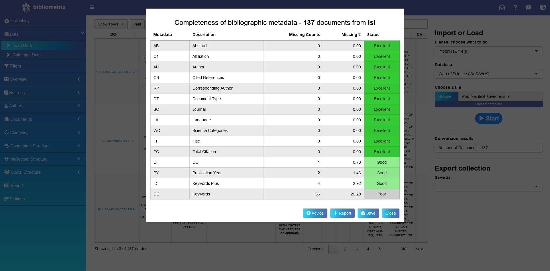This screenshot has height=271, width=550.
Task: Go to page 2 of the table
Action: pos(345,249)
